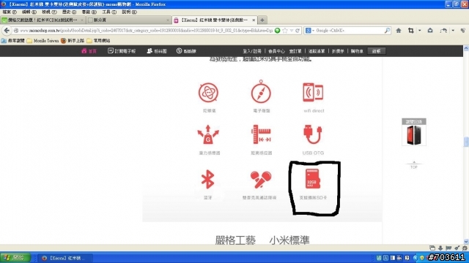Screen dimensions: 469x263
Task: Open the 購物車 shopping cart link
Action: [357, 51]
